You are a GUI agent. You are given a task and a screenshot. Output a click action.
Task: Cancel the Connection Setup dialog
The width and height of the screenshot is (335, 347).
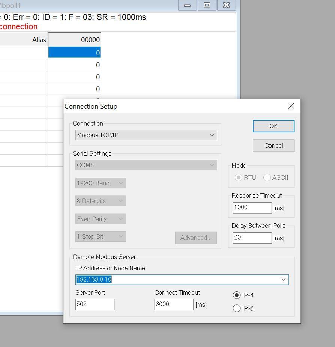point(273,145)
